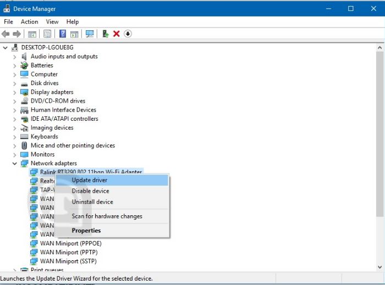Select WAN Miniport (PPTP) adapter
385x285 pixels.
pos(69,252)
